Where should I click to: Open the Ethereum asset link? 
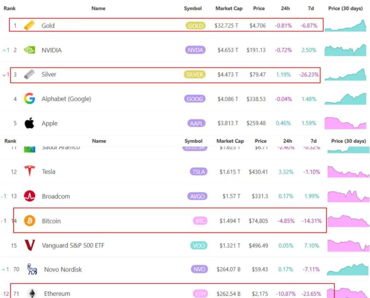(x=57, y=294)
